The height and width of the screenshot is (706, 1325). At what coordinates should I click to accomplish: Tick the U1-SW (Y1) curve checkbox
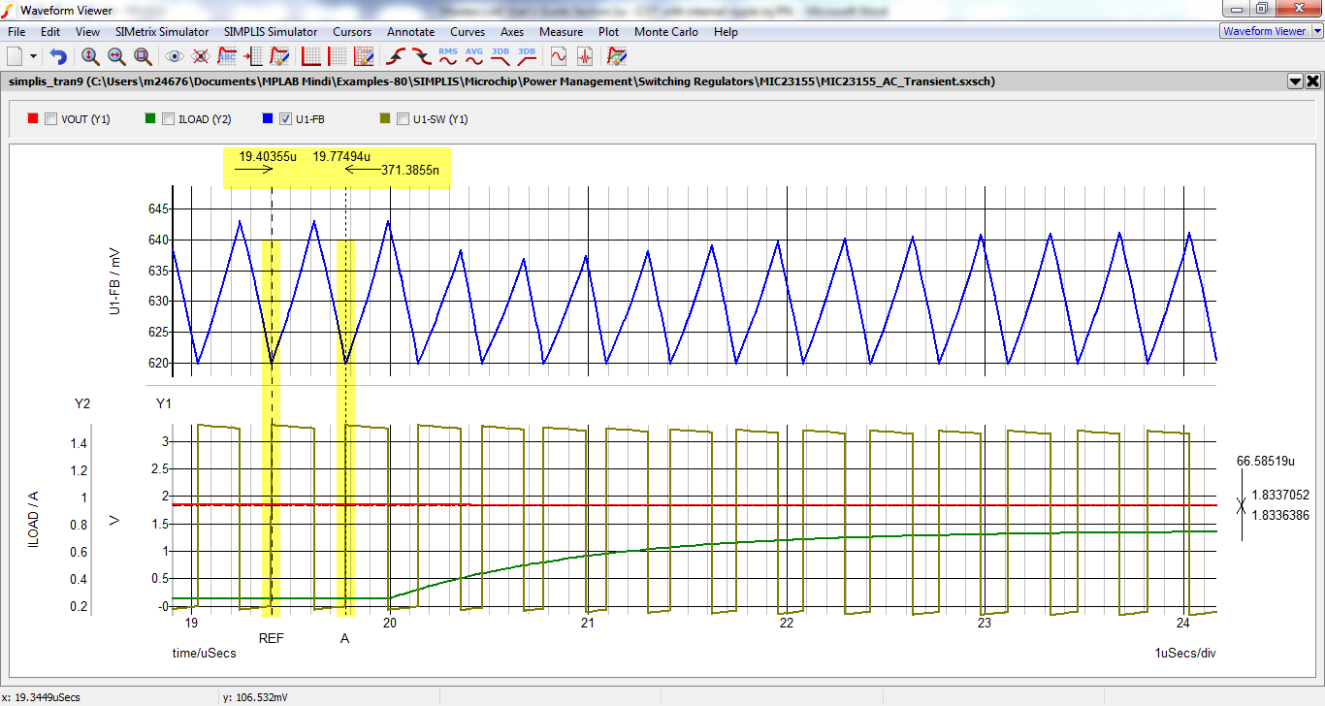click(x=403, y=119)
